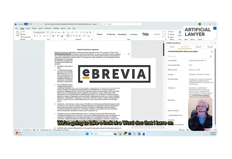Turn off the AutoSave toggle
Image resolution: width=232 pixels, height=159 pixels.
coord(26,24)
